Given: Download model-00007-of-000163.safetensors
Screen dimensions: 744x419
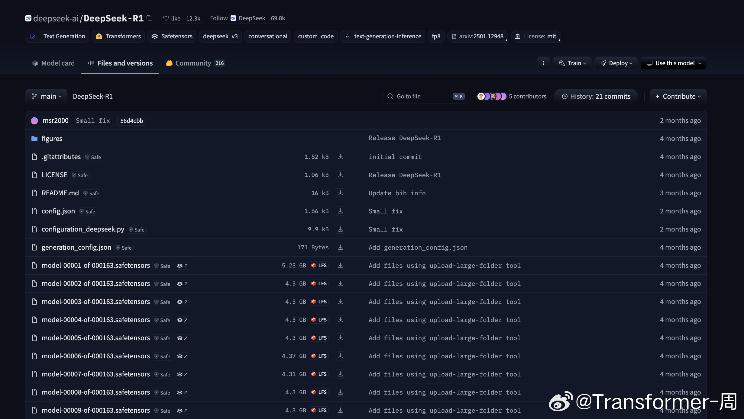Looking at the screenshot, I should pyautogui.click(x=340, y=374).
